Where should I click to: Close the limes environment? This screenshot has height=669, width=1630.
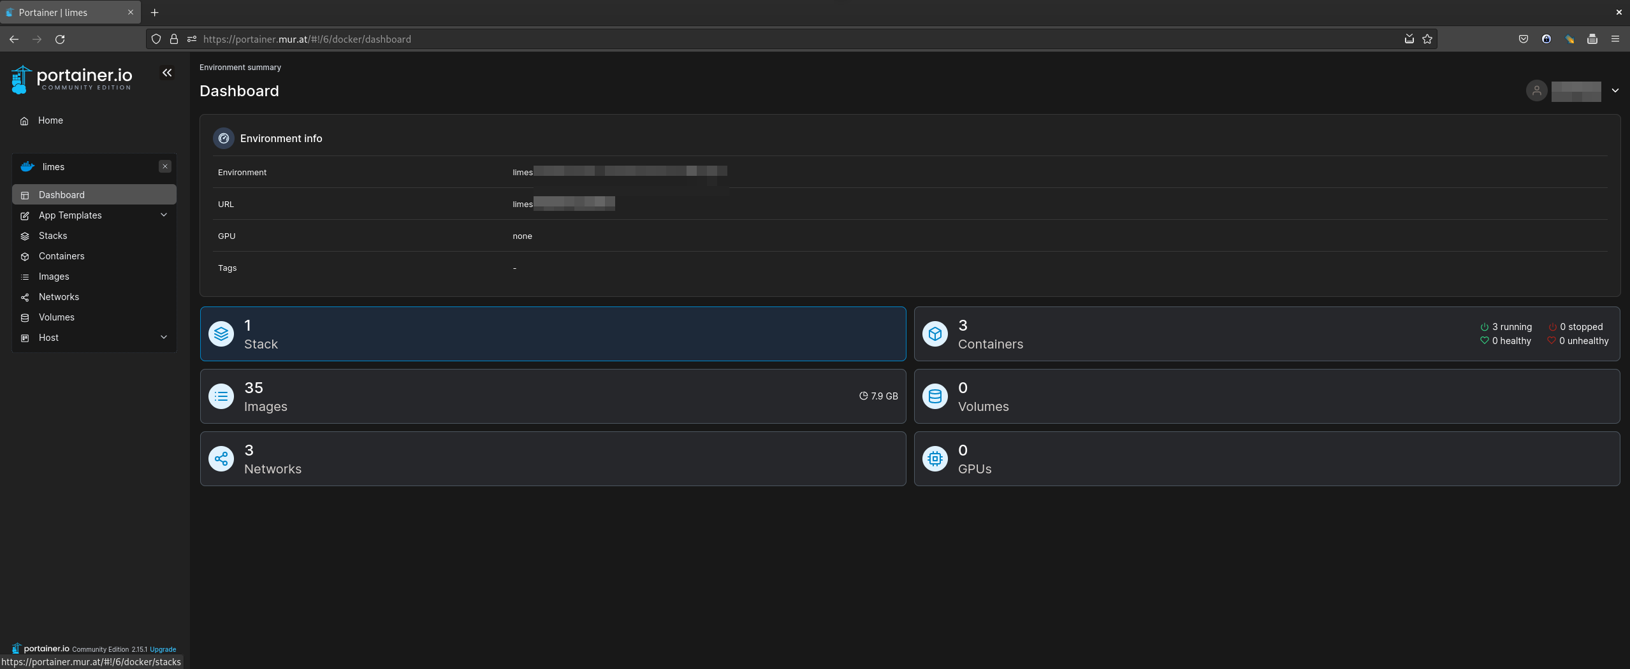pos(165,166)
